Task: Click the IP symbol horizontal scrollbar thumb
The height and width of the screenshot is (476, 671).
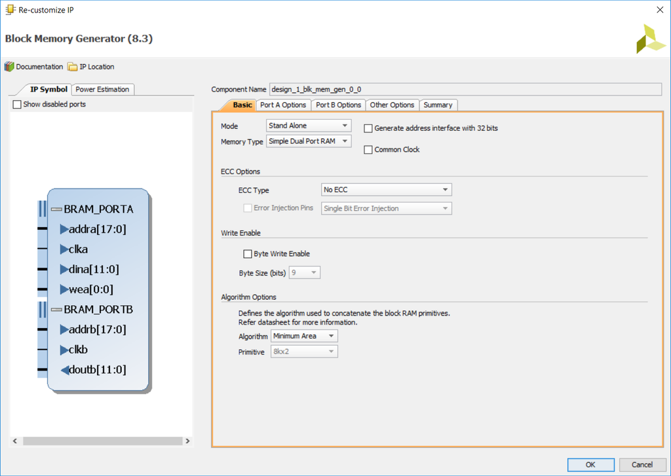Action: point(103,441)
